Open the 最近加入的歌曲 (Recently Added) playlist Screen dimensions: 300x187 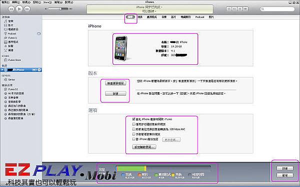[x=17, y=106]
